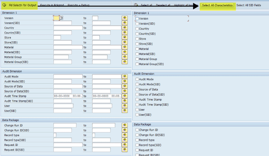Viewport: 269px width, 156px height.
Task: Open multiple selection arrow for Source of Data(SID)
Action: pos(125,91)
